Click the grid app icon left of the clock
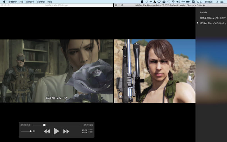 pyautogui.click(x=193, y=2)
